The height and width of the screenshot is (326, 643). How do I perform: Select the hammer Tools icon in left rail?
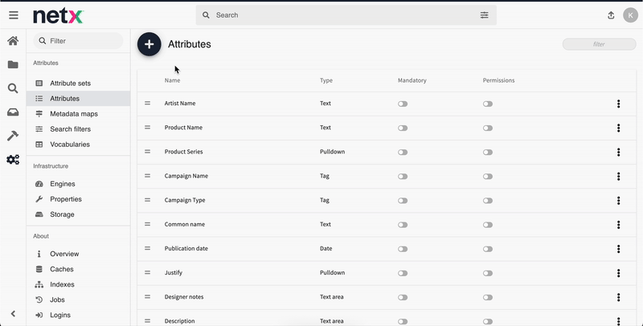(13, 136)
